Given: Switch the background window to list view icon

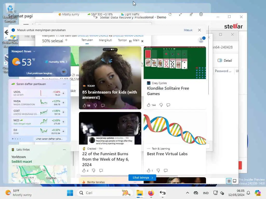Looking at the screenshot, I should click(x=229, y=181).
